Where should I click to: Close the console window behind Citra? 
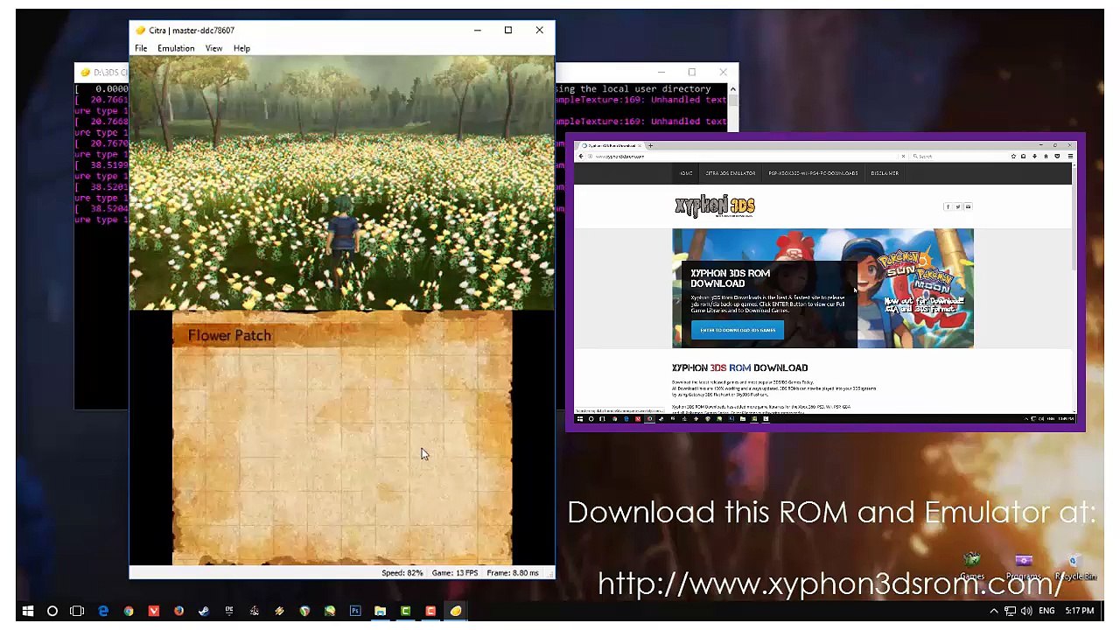[723, 72]
